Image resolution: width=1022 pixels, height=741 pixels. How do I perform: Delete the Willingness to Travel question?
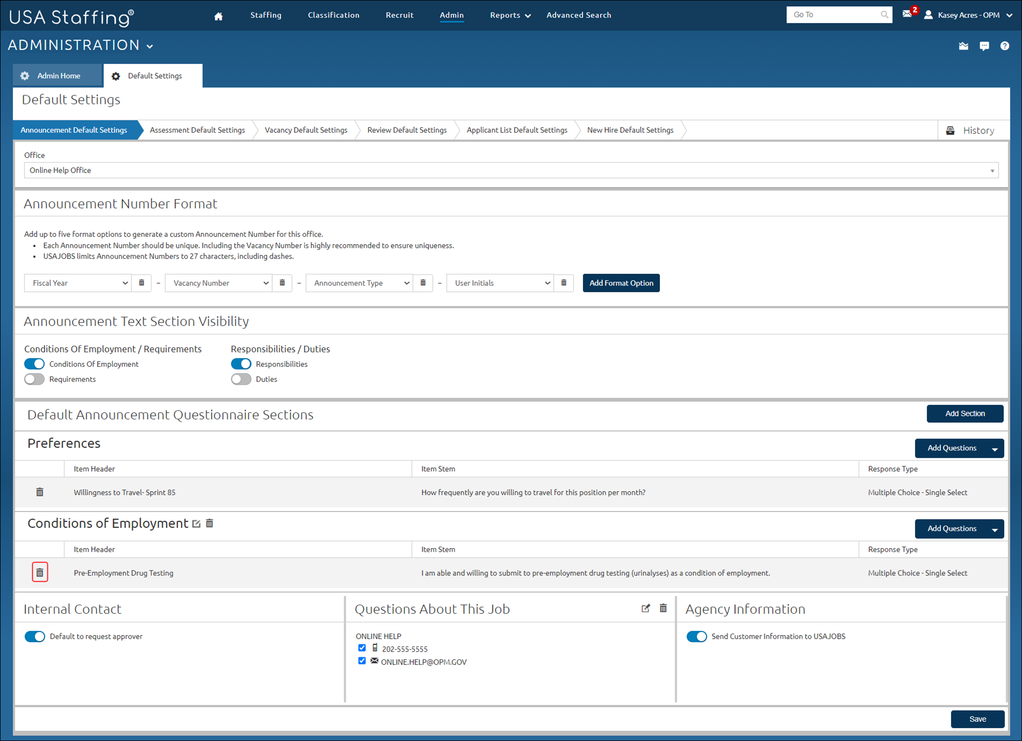(x=40, y=492)
